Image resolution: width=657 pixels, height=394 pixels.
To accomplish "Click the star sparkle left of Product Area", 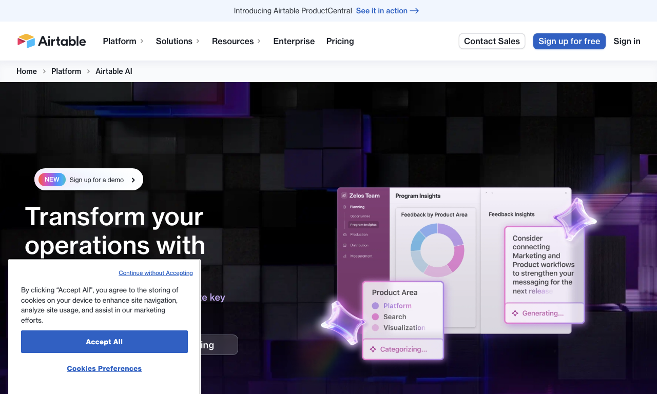I will (343, 323).
